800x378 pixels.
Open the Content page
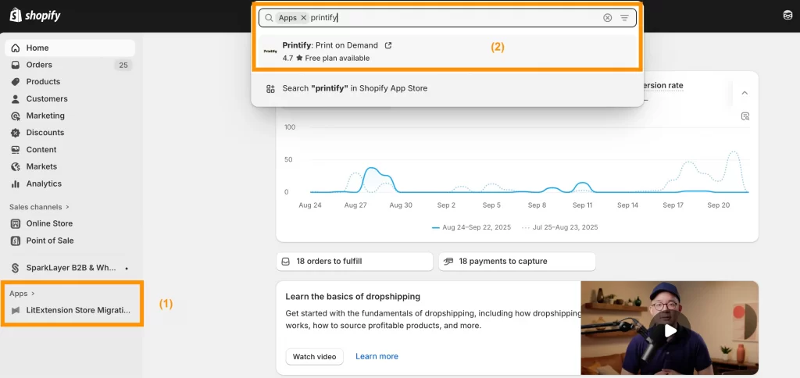pos(70,149)
